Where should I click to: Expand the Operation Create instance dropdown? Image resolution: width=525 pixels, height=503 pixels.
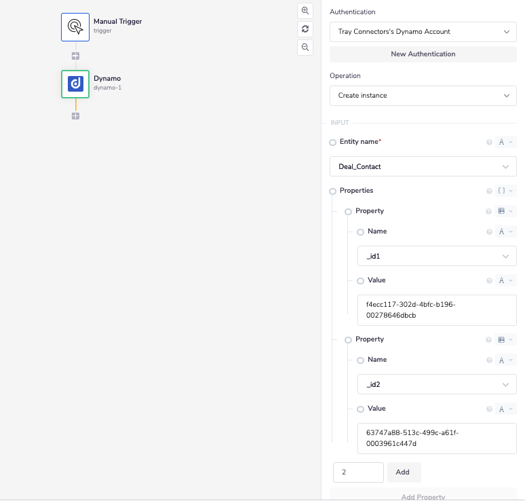(x=423, y=96)
